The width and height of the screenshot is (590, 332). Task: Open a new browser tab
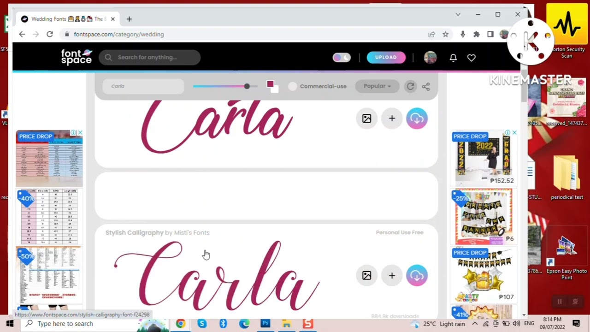pos(129,19)
